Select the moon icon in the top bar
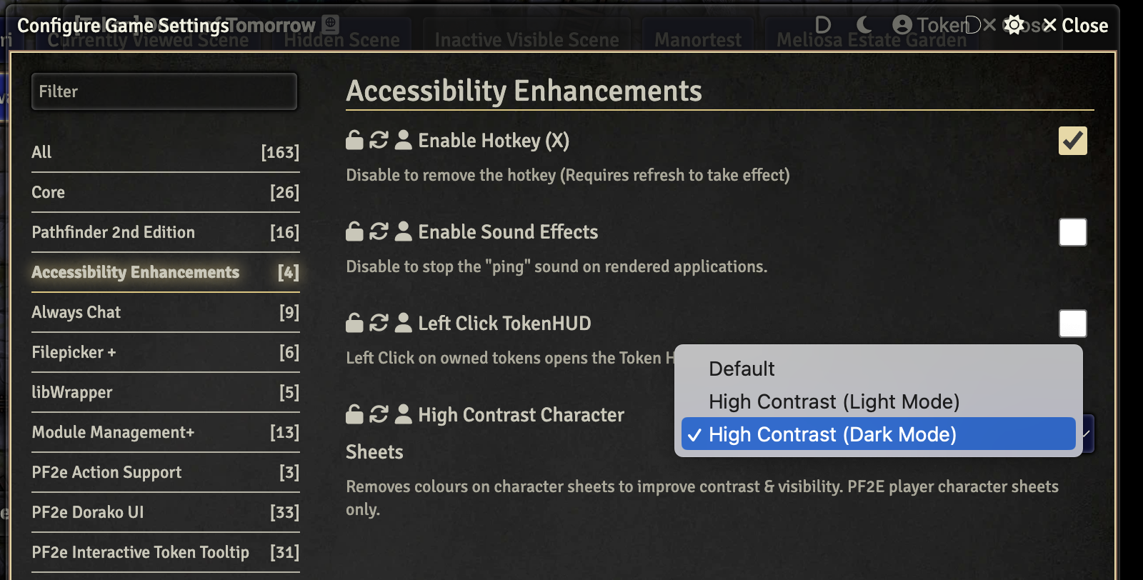Image resolution: width=1143 pixels, height=580 pixels. point(864,24)
